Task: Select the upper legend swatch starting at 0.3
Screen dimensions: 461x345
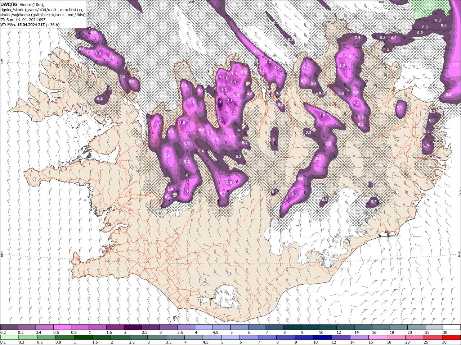Action: coord(27,327)
